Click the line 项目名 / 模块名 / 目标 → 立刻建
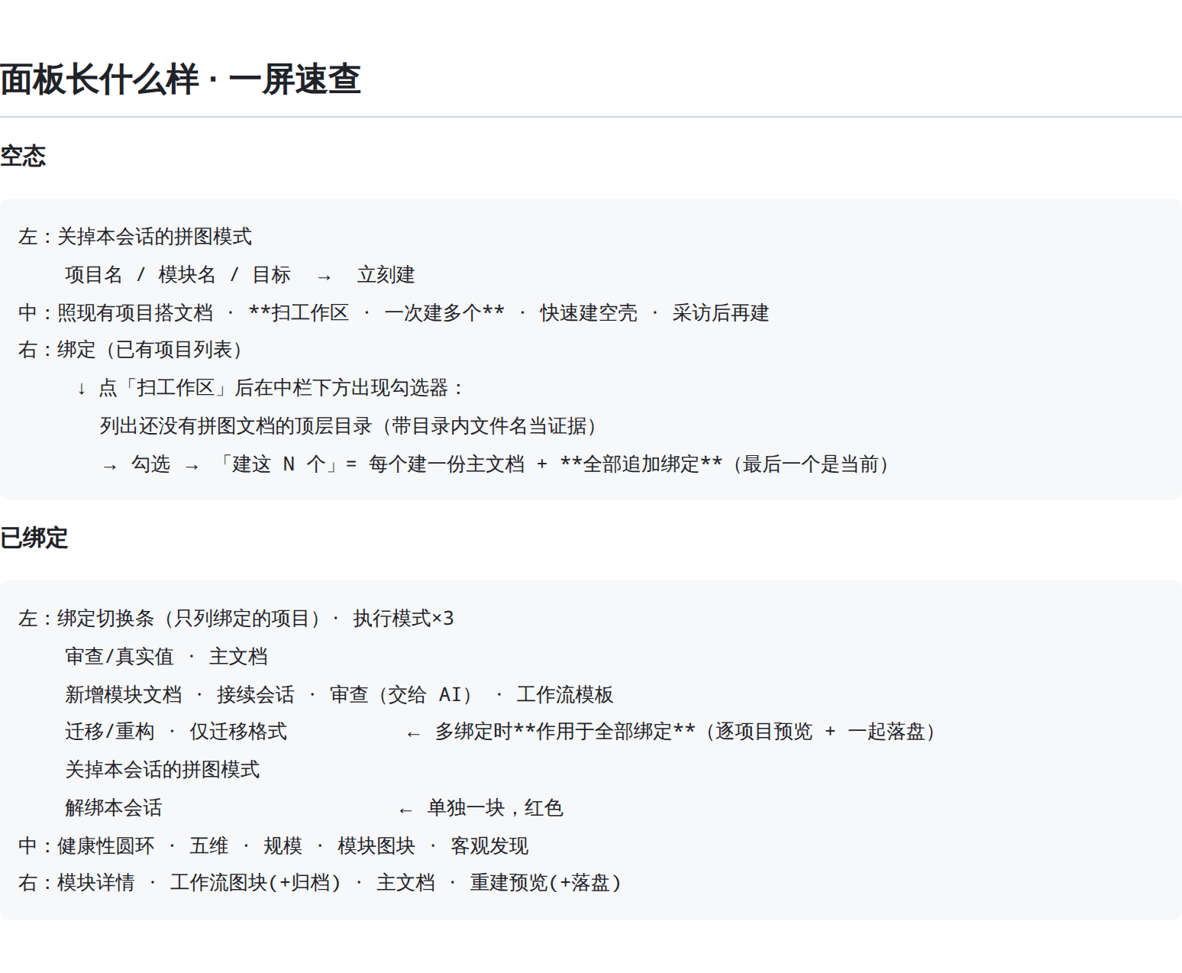 (x=240, y=275)
